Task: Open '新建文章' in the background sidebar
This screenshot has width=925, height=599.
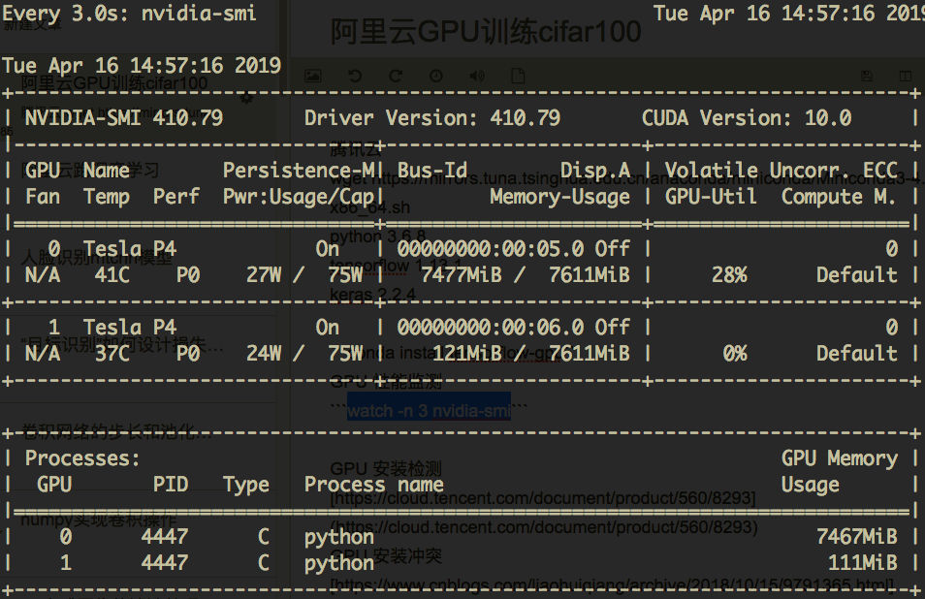Action: (x=32, y=24)
